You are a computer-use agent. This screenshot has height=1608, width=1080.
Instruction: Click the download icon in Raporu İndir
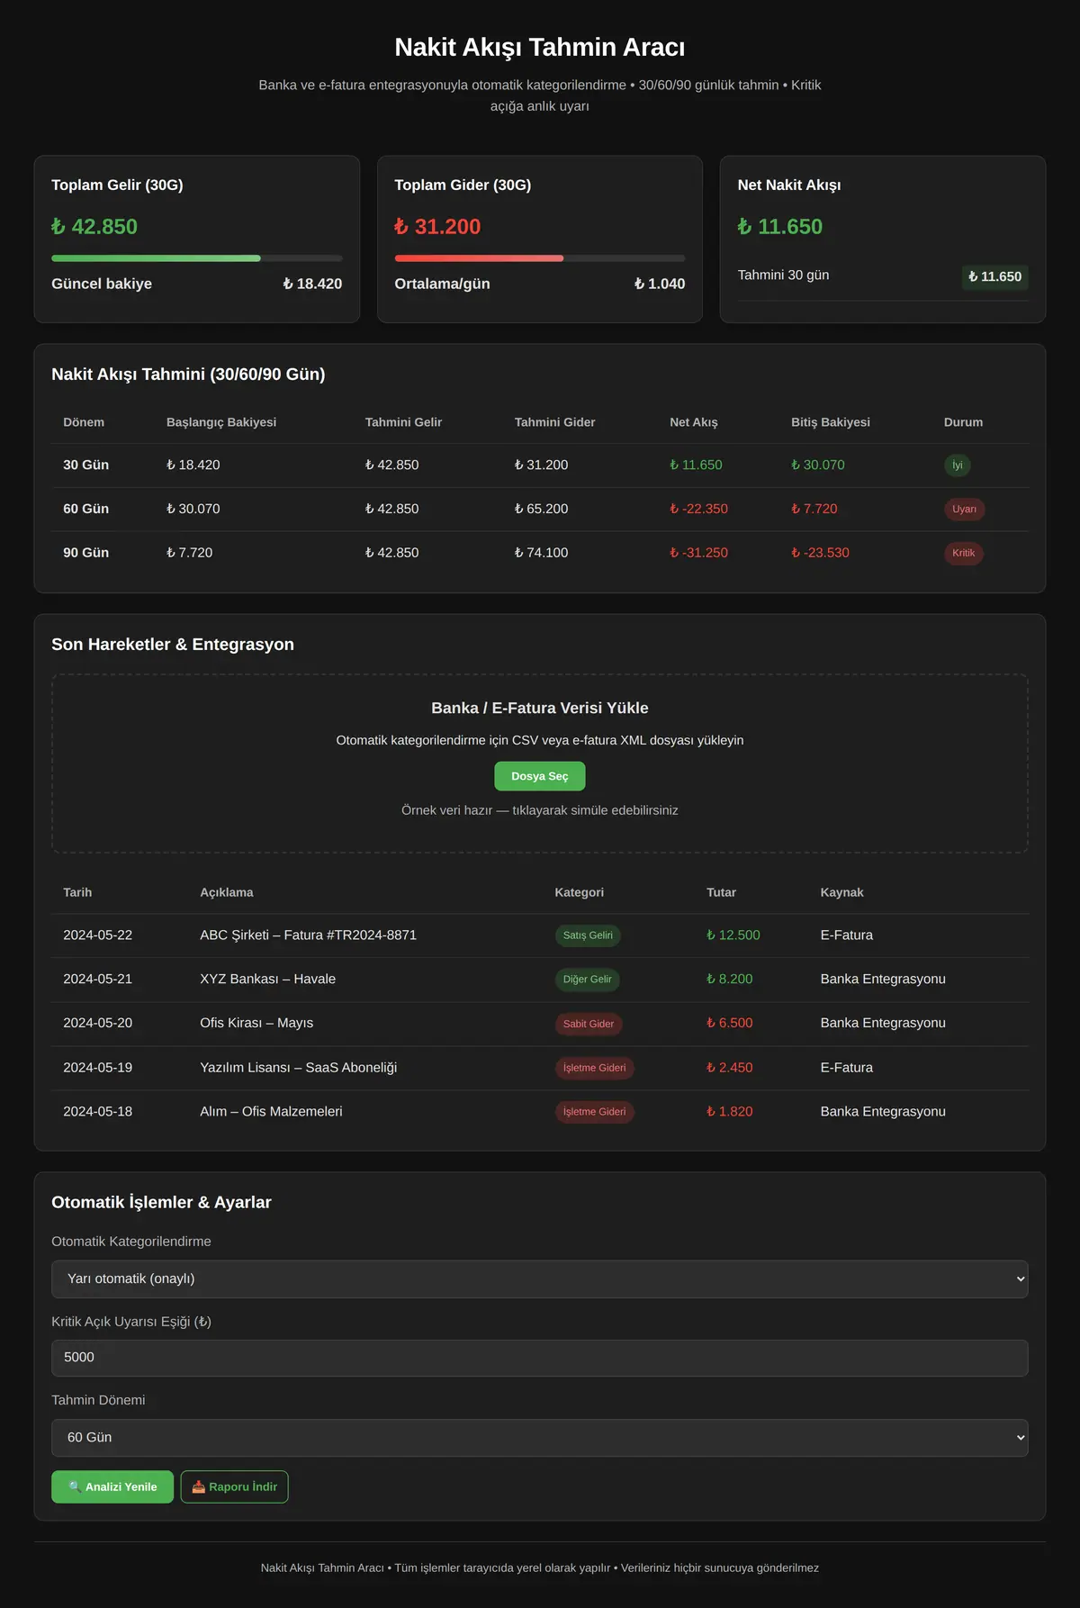(199, 1487)
